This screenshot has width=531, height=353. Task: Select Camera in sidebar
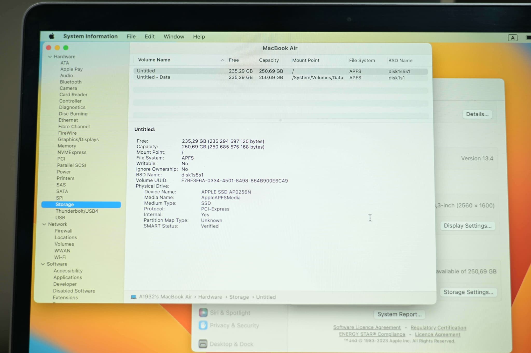click(x=68, y=88)
